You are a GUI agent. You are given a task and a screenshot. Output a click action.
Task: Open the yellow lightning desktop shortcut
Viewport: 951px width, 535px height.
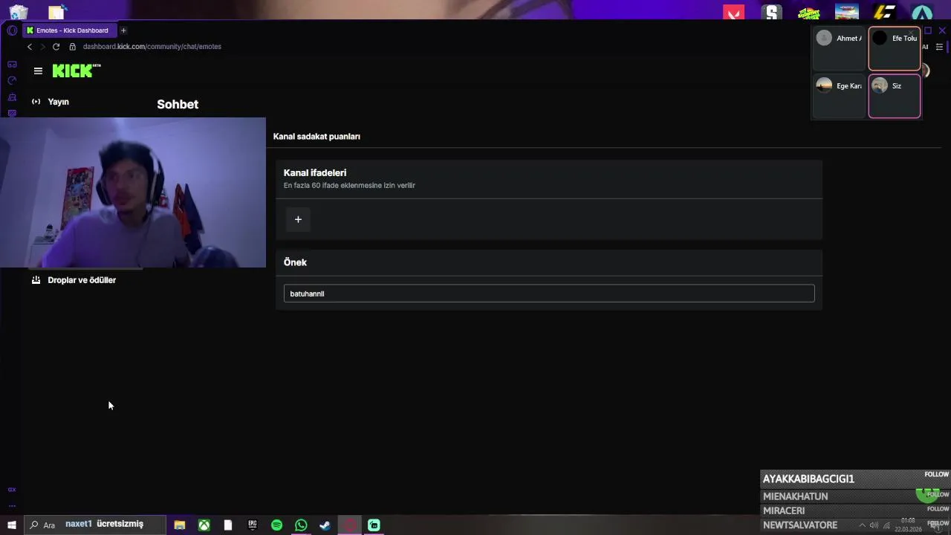[x=884, y=13]
